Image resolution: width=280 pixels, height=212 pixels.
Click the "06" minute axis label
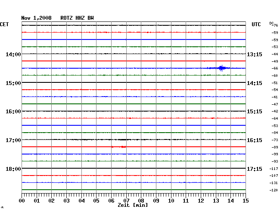(x=111, y=201)
